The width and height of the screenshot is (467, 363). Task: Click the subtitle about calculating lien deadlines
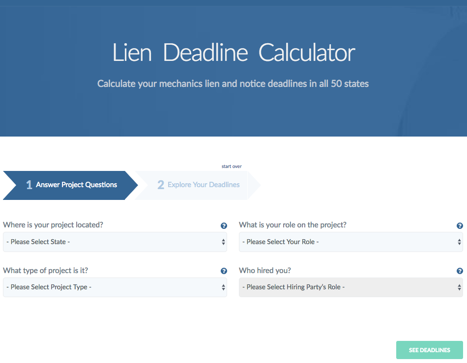click(233, 84)
